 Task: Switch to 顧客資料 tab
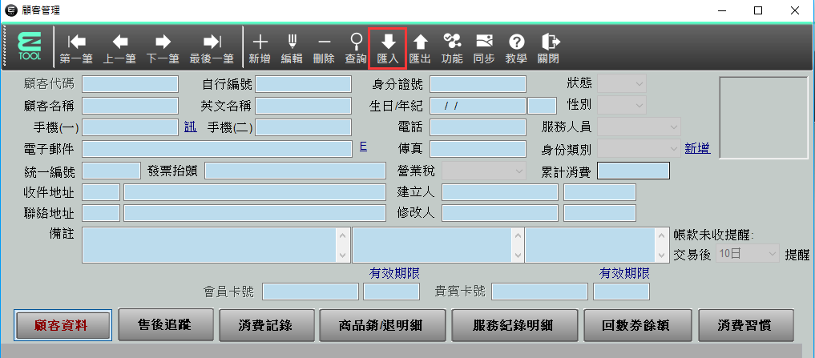(x=62, y=325)
